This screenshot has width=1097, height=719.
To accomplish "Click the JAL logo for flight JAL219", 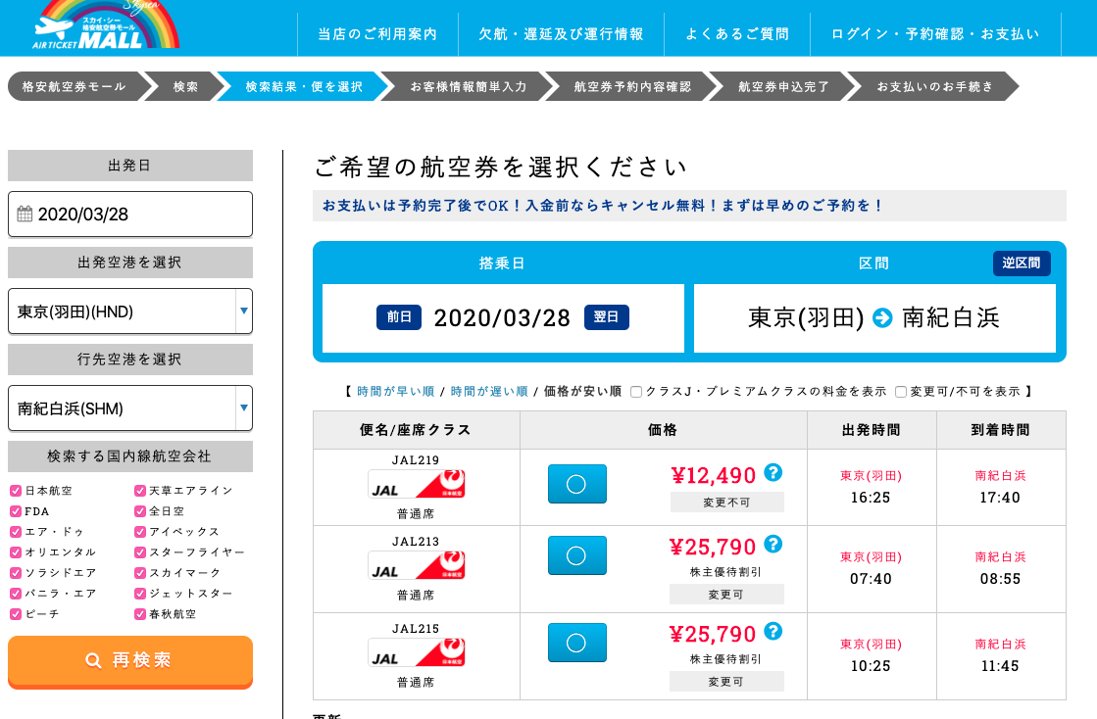I will [417, 484].
